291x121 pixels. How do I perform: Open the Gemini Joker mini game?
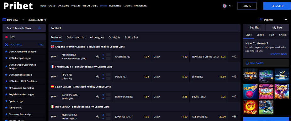[282, 91]
